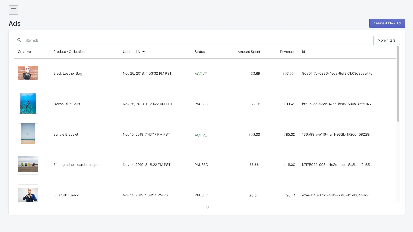Click PAUSED status of Blue Silk Tuxedo
413x232 pixels.
click(201, 195)
